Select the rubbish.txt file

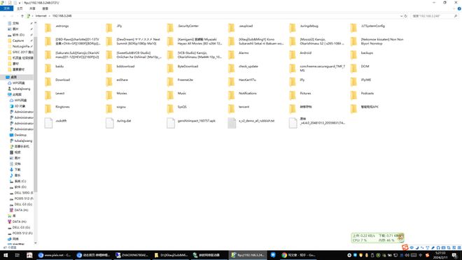[x=251, y=123]
